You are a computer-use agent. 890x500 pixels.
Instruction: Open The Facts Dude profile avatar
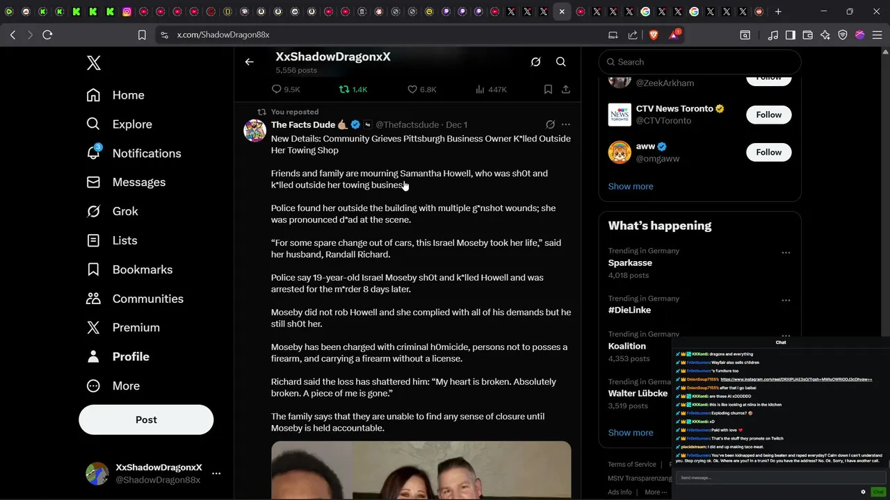254,131
